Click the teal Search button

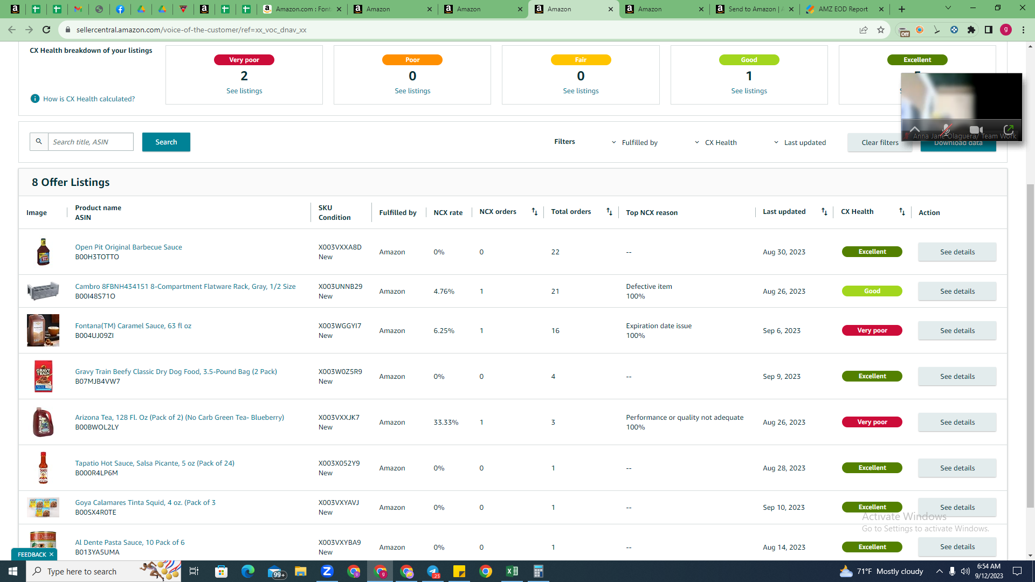166,142
